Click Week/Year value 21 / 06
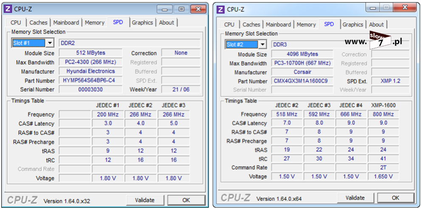Image resolution: width=421 pixels, height=209 pixels. (181, 90)
